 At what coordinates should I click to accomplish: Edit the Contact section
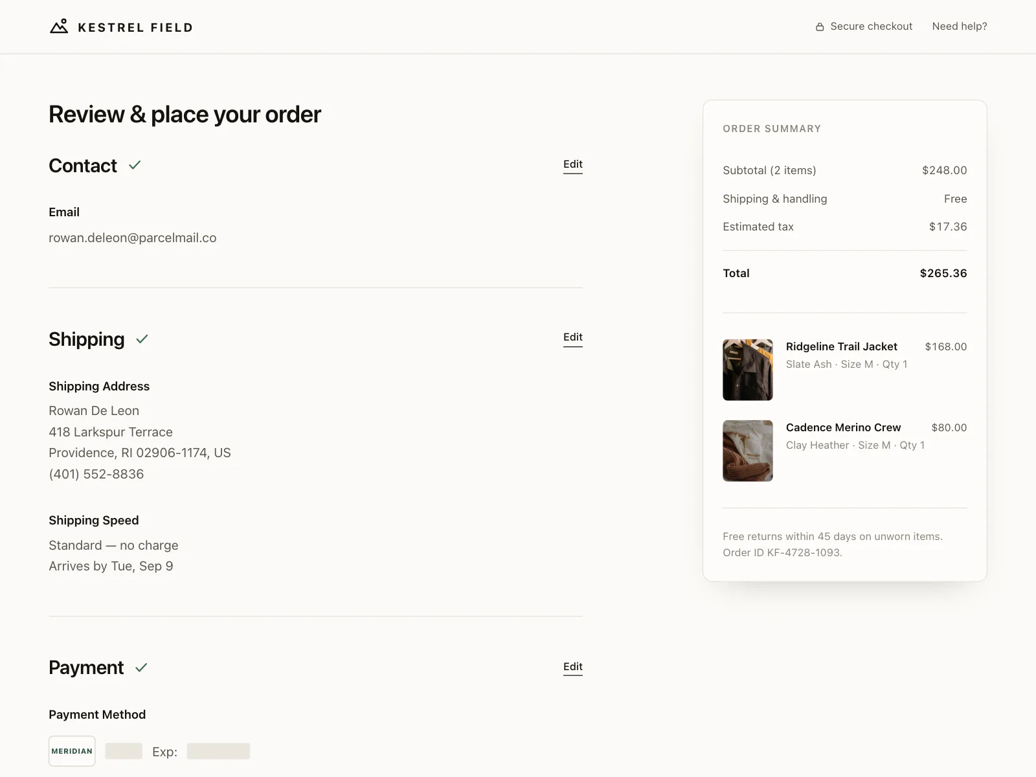coord(573,164)
